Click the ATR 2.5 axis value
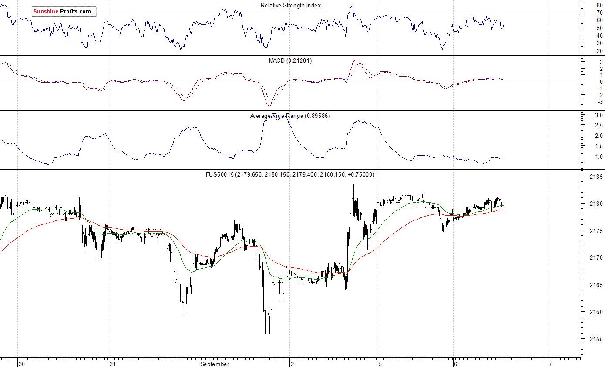The width and height of the screenshot is (605, 367). click(599, 126)
